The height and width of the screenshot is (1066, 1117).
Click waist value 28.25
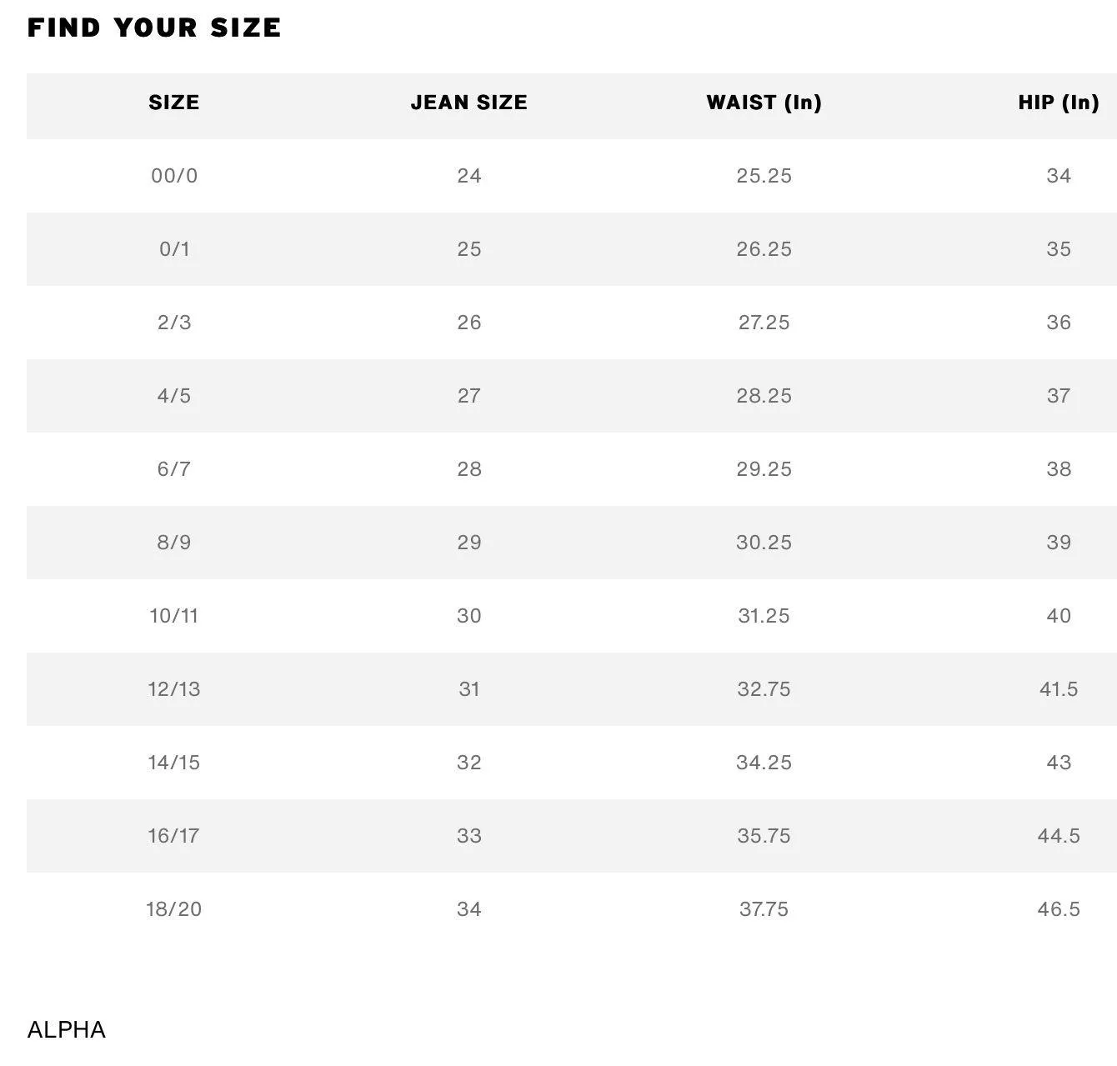pyautogui.click(x=764, y=396)
